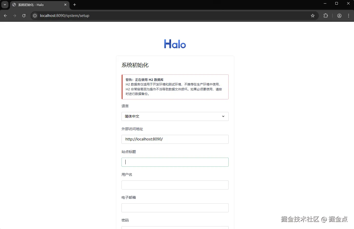Click the 电子邮箱 label
The width and height of the screenshot is (354, 229).
tap(129, 197)
